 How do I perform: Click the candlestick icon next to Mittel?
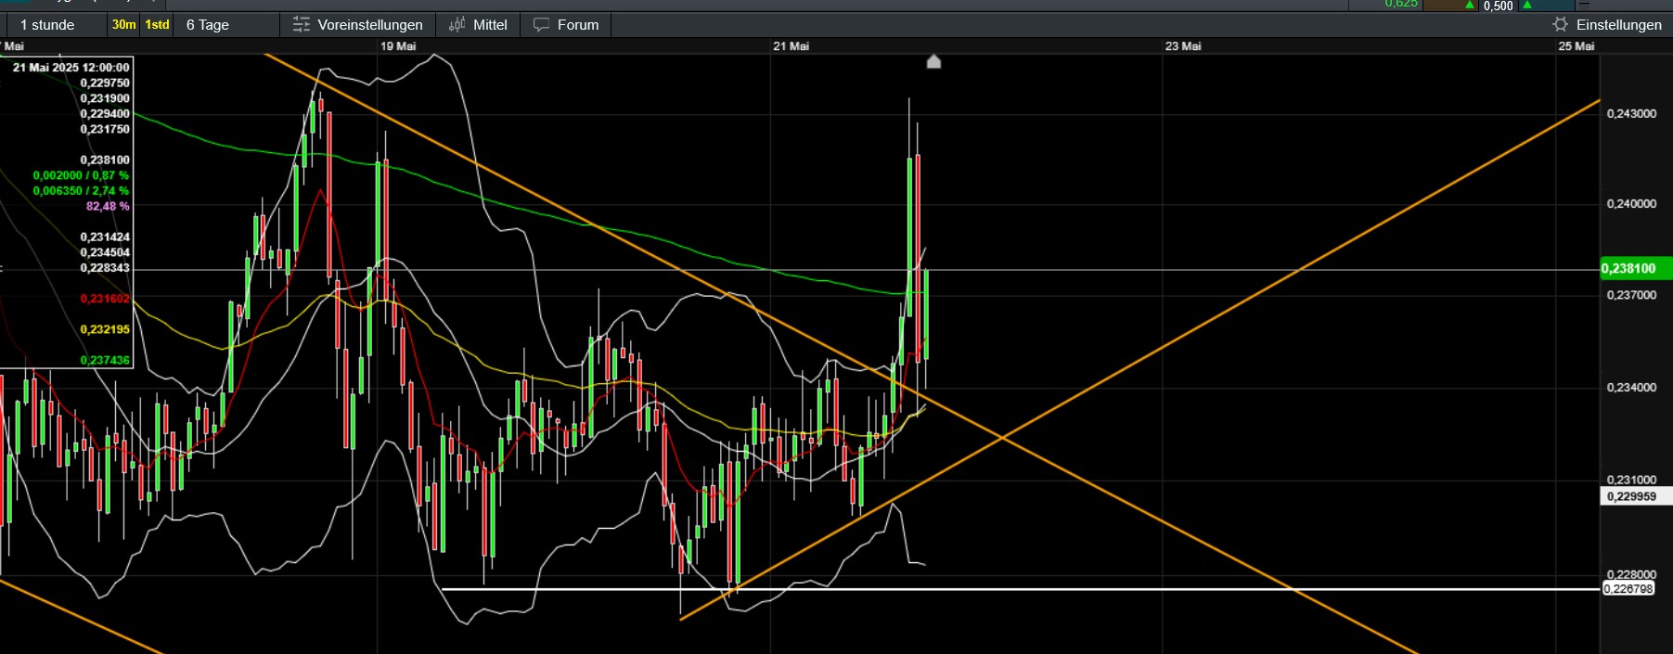tap(457, 25)
